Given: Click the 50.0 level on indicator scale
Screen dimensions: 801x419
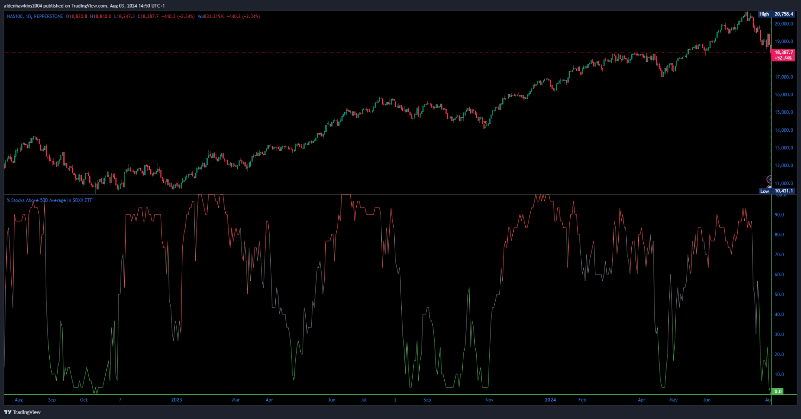Looking at the screenshot, I should point(779,295).
